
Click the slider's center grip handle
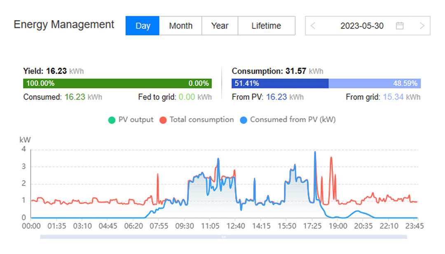point(223,237)
